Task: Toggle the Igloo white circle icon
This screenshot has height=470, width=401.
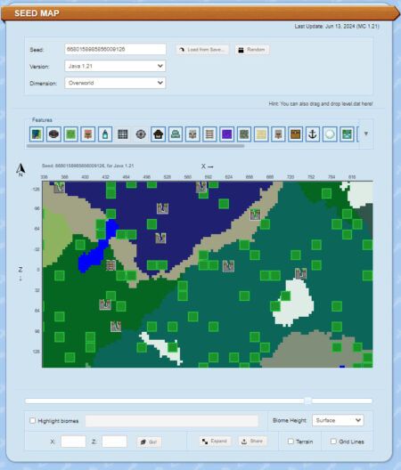Action: 330,134
